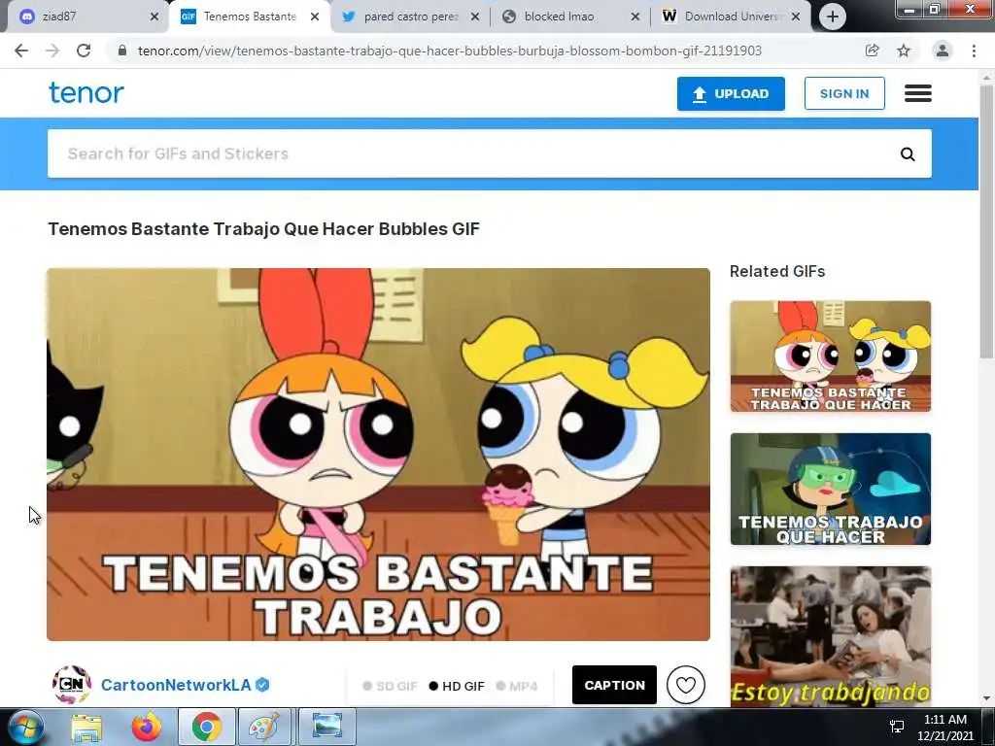
Task: Click the browser forward arrow
Action: pyautogui.click(x=52, y=51)
